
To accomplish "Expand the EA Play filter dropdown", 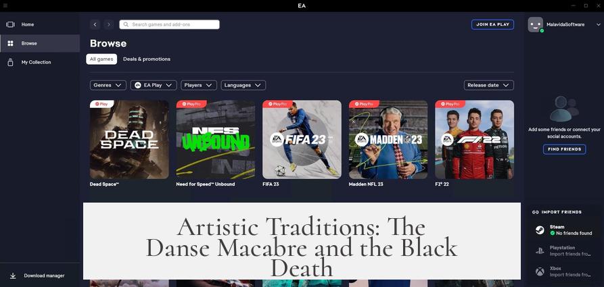I will [x=154, y=85].
